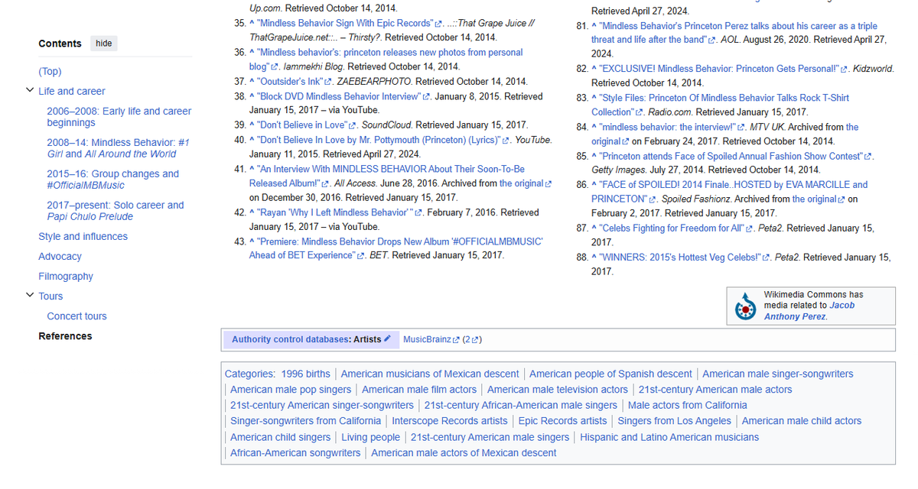This screenshot has width=918, height=489.
Task: Open "Style Files: Princeton" reference link
Action: (721, 105)
